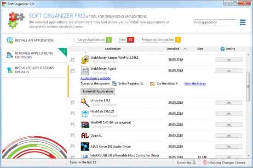Click the WebMoney Agent rating bar
The height and width of the screenshot is (168, 253).
229,71
